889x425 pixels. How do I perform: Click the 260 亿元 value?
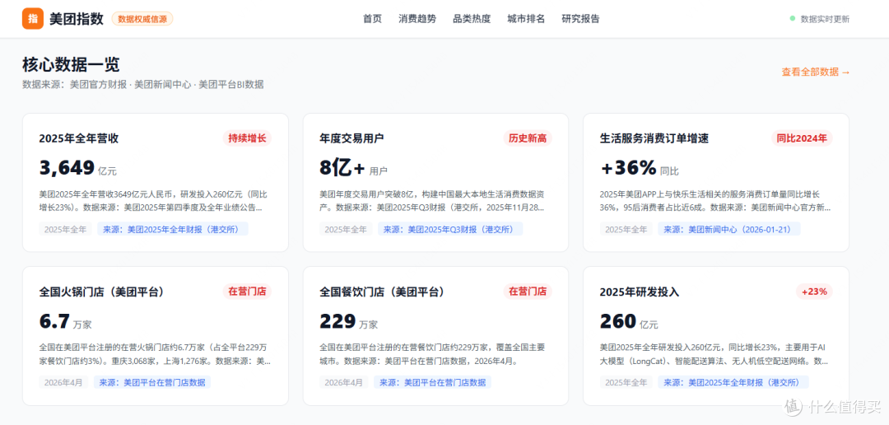tap(629, 322)
